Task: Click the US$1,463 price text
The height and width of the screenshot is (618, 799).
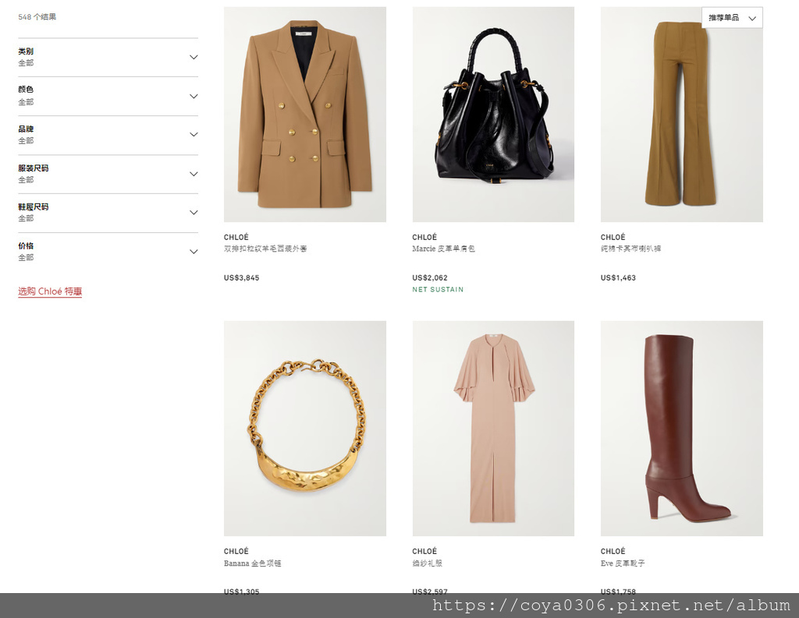Action: [618, 278]
